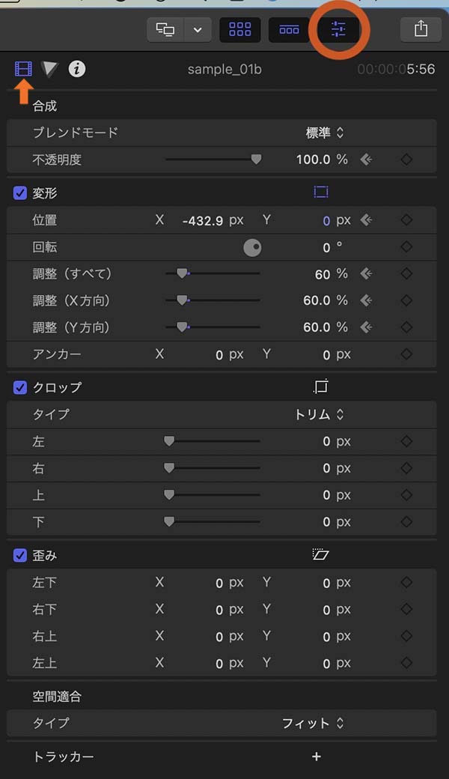This screenshot has width=449, height=779.
Task: Toggle Inspector panel sliders icon in toolbar
Action: [x=338, y=30]
